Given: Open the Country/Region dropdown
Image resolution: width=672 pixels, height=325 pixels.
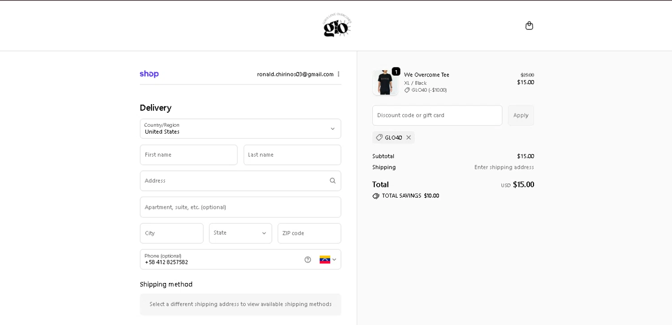Looking at the screenshot, I should 241,129.
